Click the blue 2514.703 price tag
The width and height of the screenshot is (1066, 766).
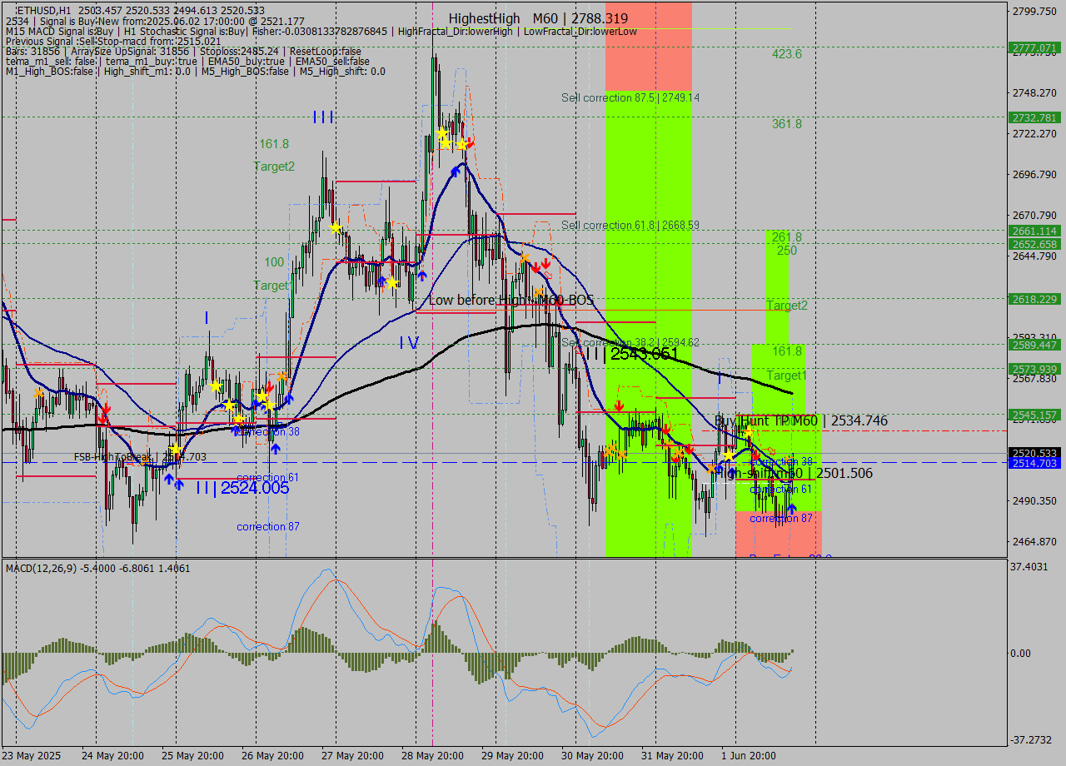click(1034, 463)
